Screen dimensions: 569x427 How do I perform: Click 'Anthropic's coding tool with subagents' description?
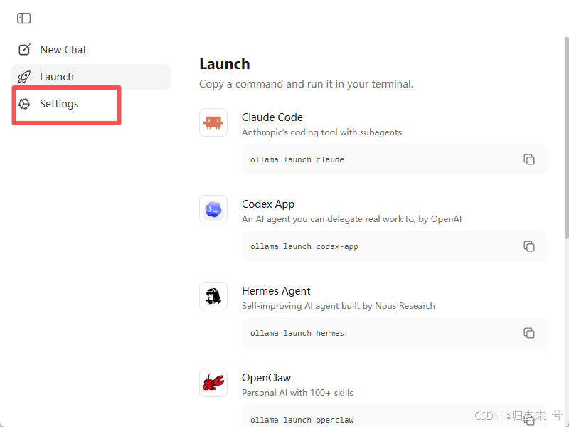click(322, 132)
